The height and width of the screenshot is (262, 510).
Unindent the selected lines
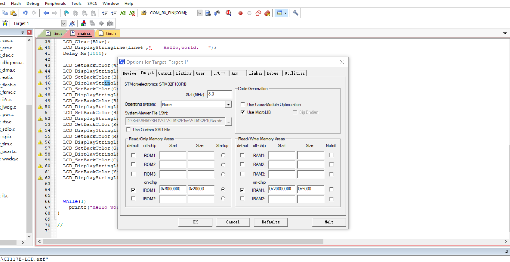tap(114, 13)
